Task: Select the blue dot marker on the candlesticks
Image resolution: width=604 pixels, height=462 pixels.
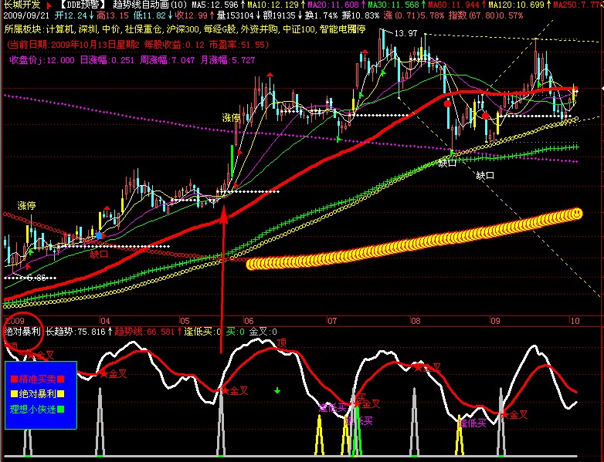Action: coord(100,235)
